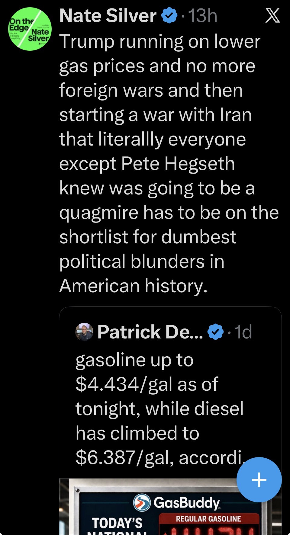Tap the blue compose plus button
The width and height of the screenshot is (290, 535).
tap(259, 479)
